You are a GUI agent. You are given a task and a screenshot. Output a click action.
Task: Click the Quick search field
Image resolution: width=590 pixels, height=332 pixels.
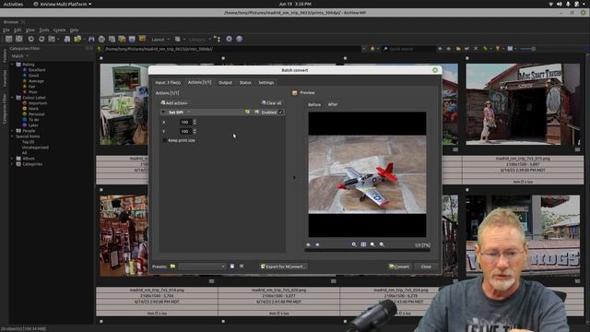[x=409, y=49]
